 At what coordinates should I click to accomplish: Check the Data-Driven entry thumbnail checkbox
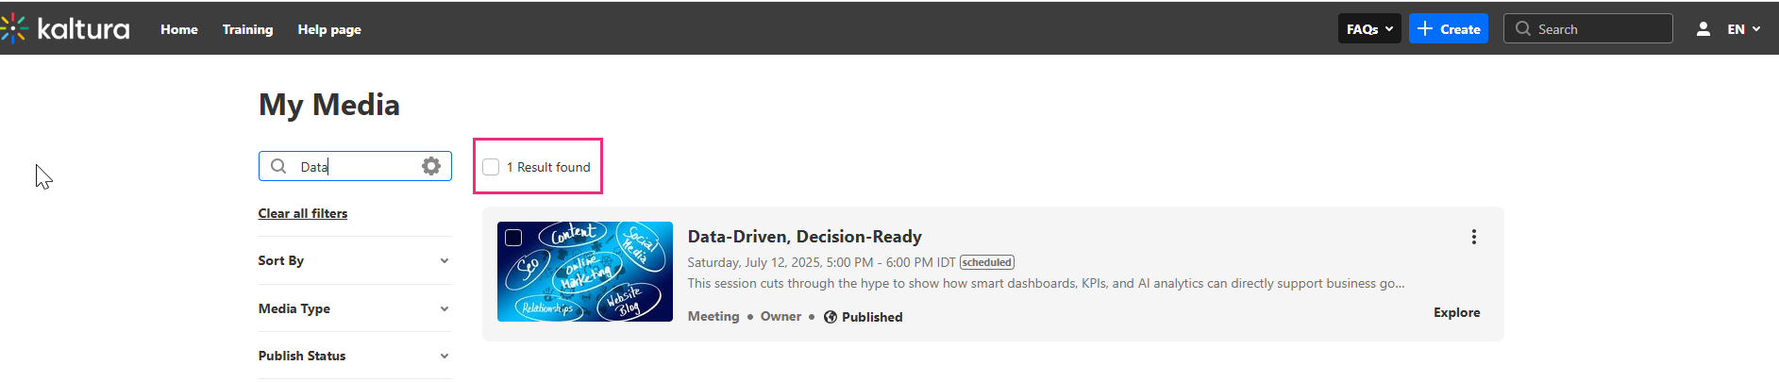pyautogui.click(x=513, y=238)
